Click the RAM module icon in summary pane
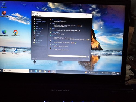The image size is (136, 102). pos(51,29)
